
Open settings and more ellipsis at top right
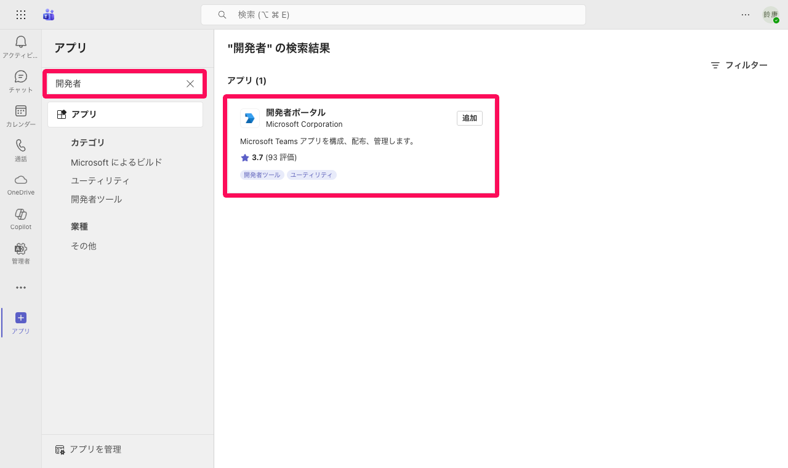[x=746, y=15]
